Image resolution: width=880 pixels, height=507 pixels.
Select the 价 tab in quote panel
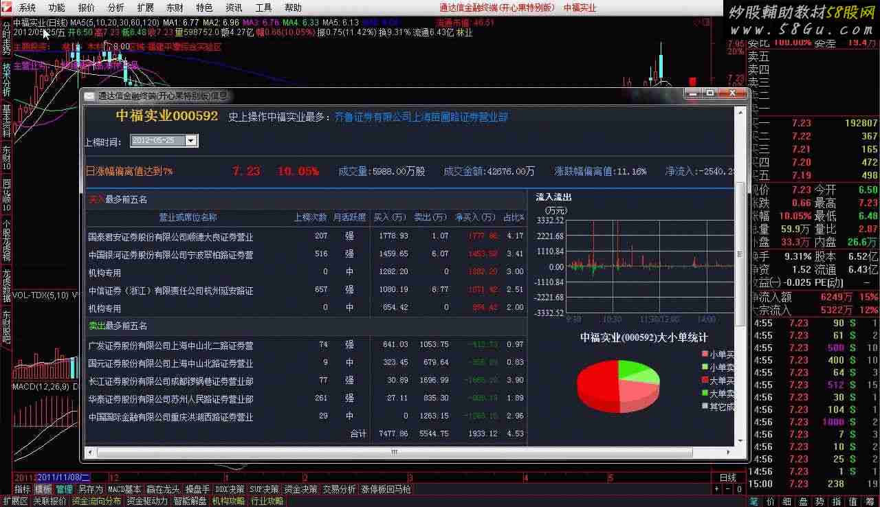[x=771, y=501]
